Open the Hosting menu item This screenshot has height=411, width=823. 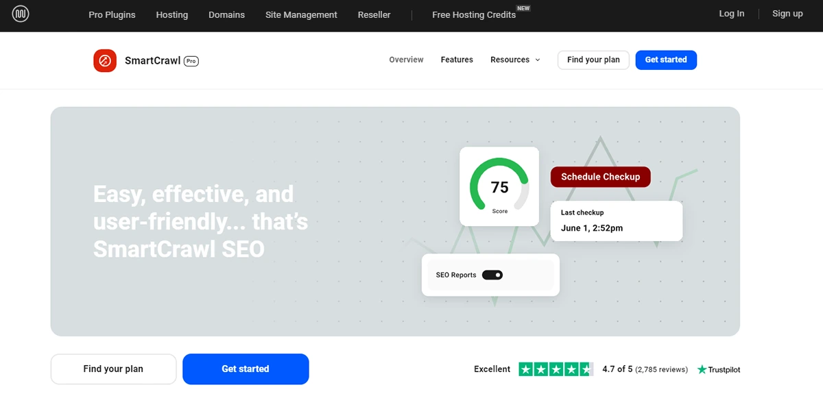(x=172, y=14)
